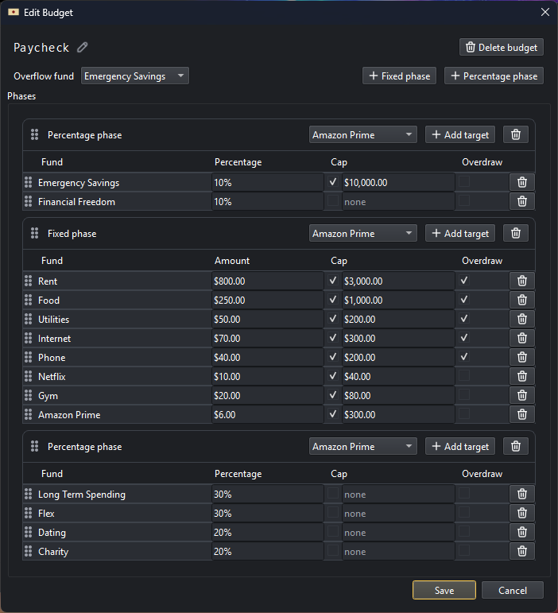The width and height of the screenshot is (558, 613).
Task: Add a new Fixed phase
Action: click(399, 76)
